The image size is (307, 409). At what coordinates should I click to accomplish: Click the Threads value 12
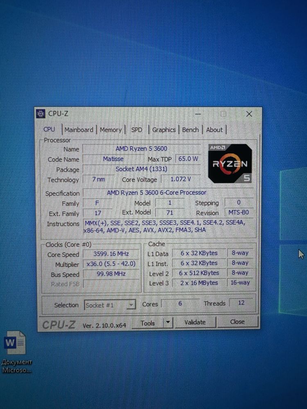pos(241,303)
